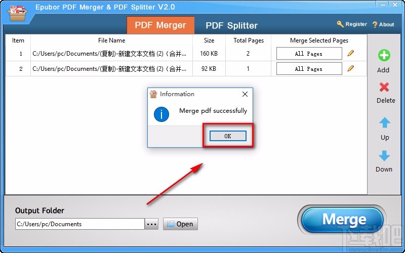Click the Register link text

[356, 24]
